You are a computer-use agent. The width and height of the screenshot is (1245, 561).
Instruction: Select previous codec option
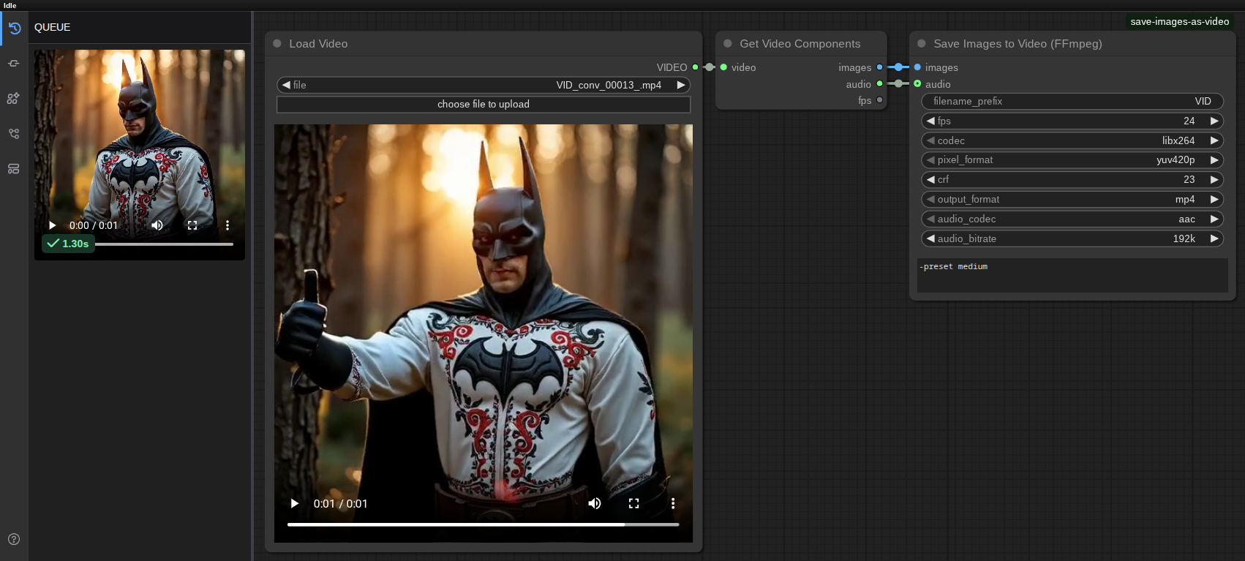930,140
